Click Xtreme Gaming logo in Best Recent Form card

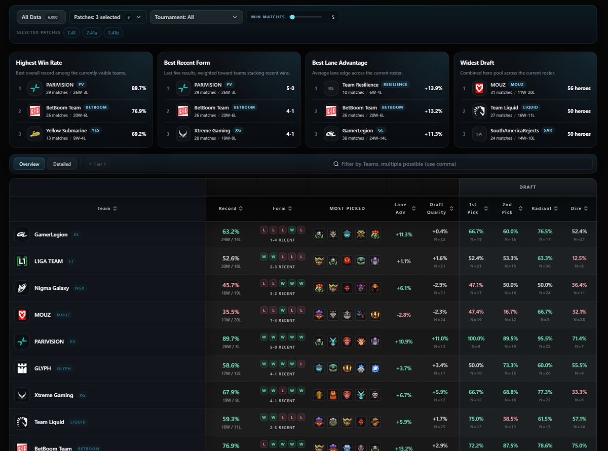click(183, 134)
